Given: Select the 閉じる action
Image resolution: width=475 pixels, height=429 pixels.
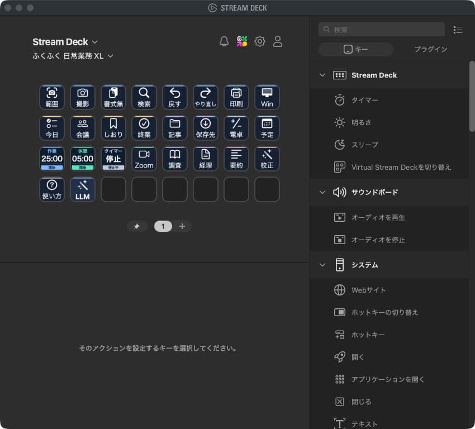Looking at the screenshot, I should (389, 402).
